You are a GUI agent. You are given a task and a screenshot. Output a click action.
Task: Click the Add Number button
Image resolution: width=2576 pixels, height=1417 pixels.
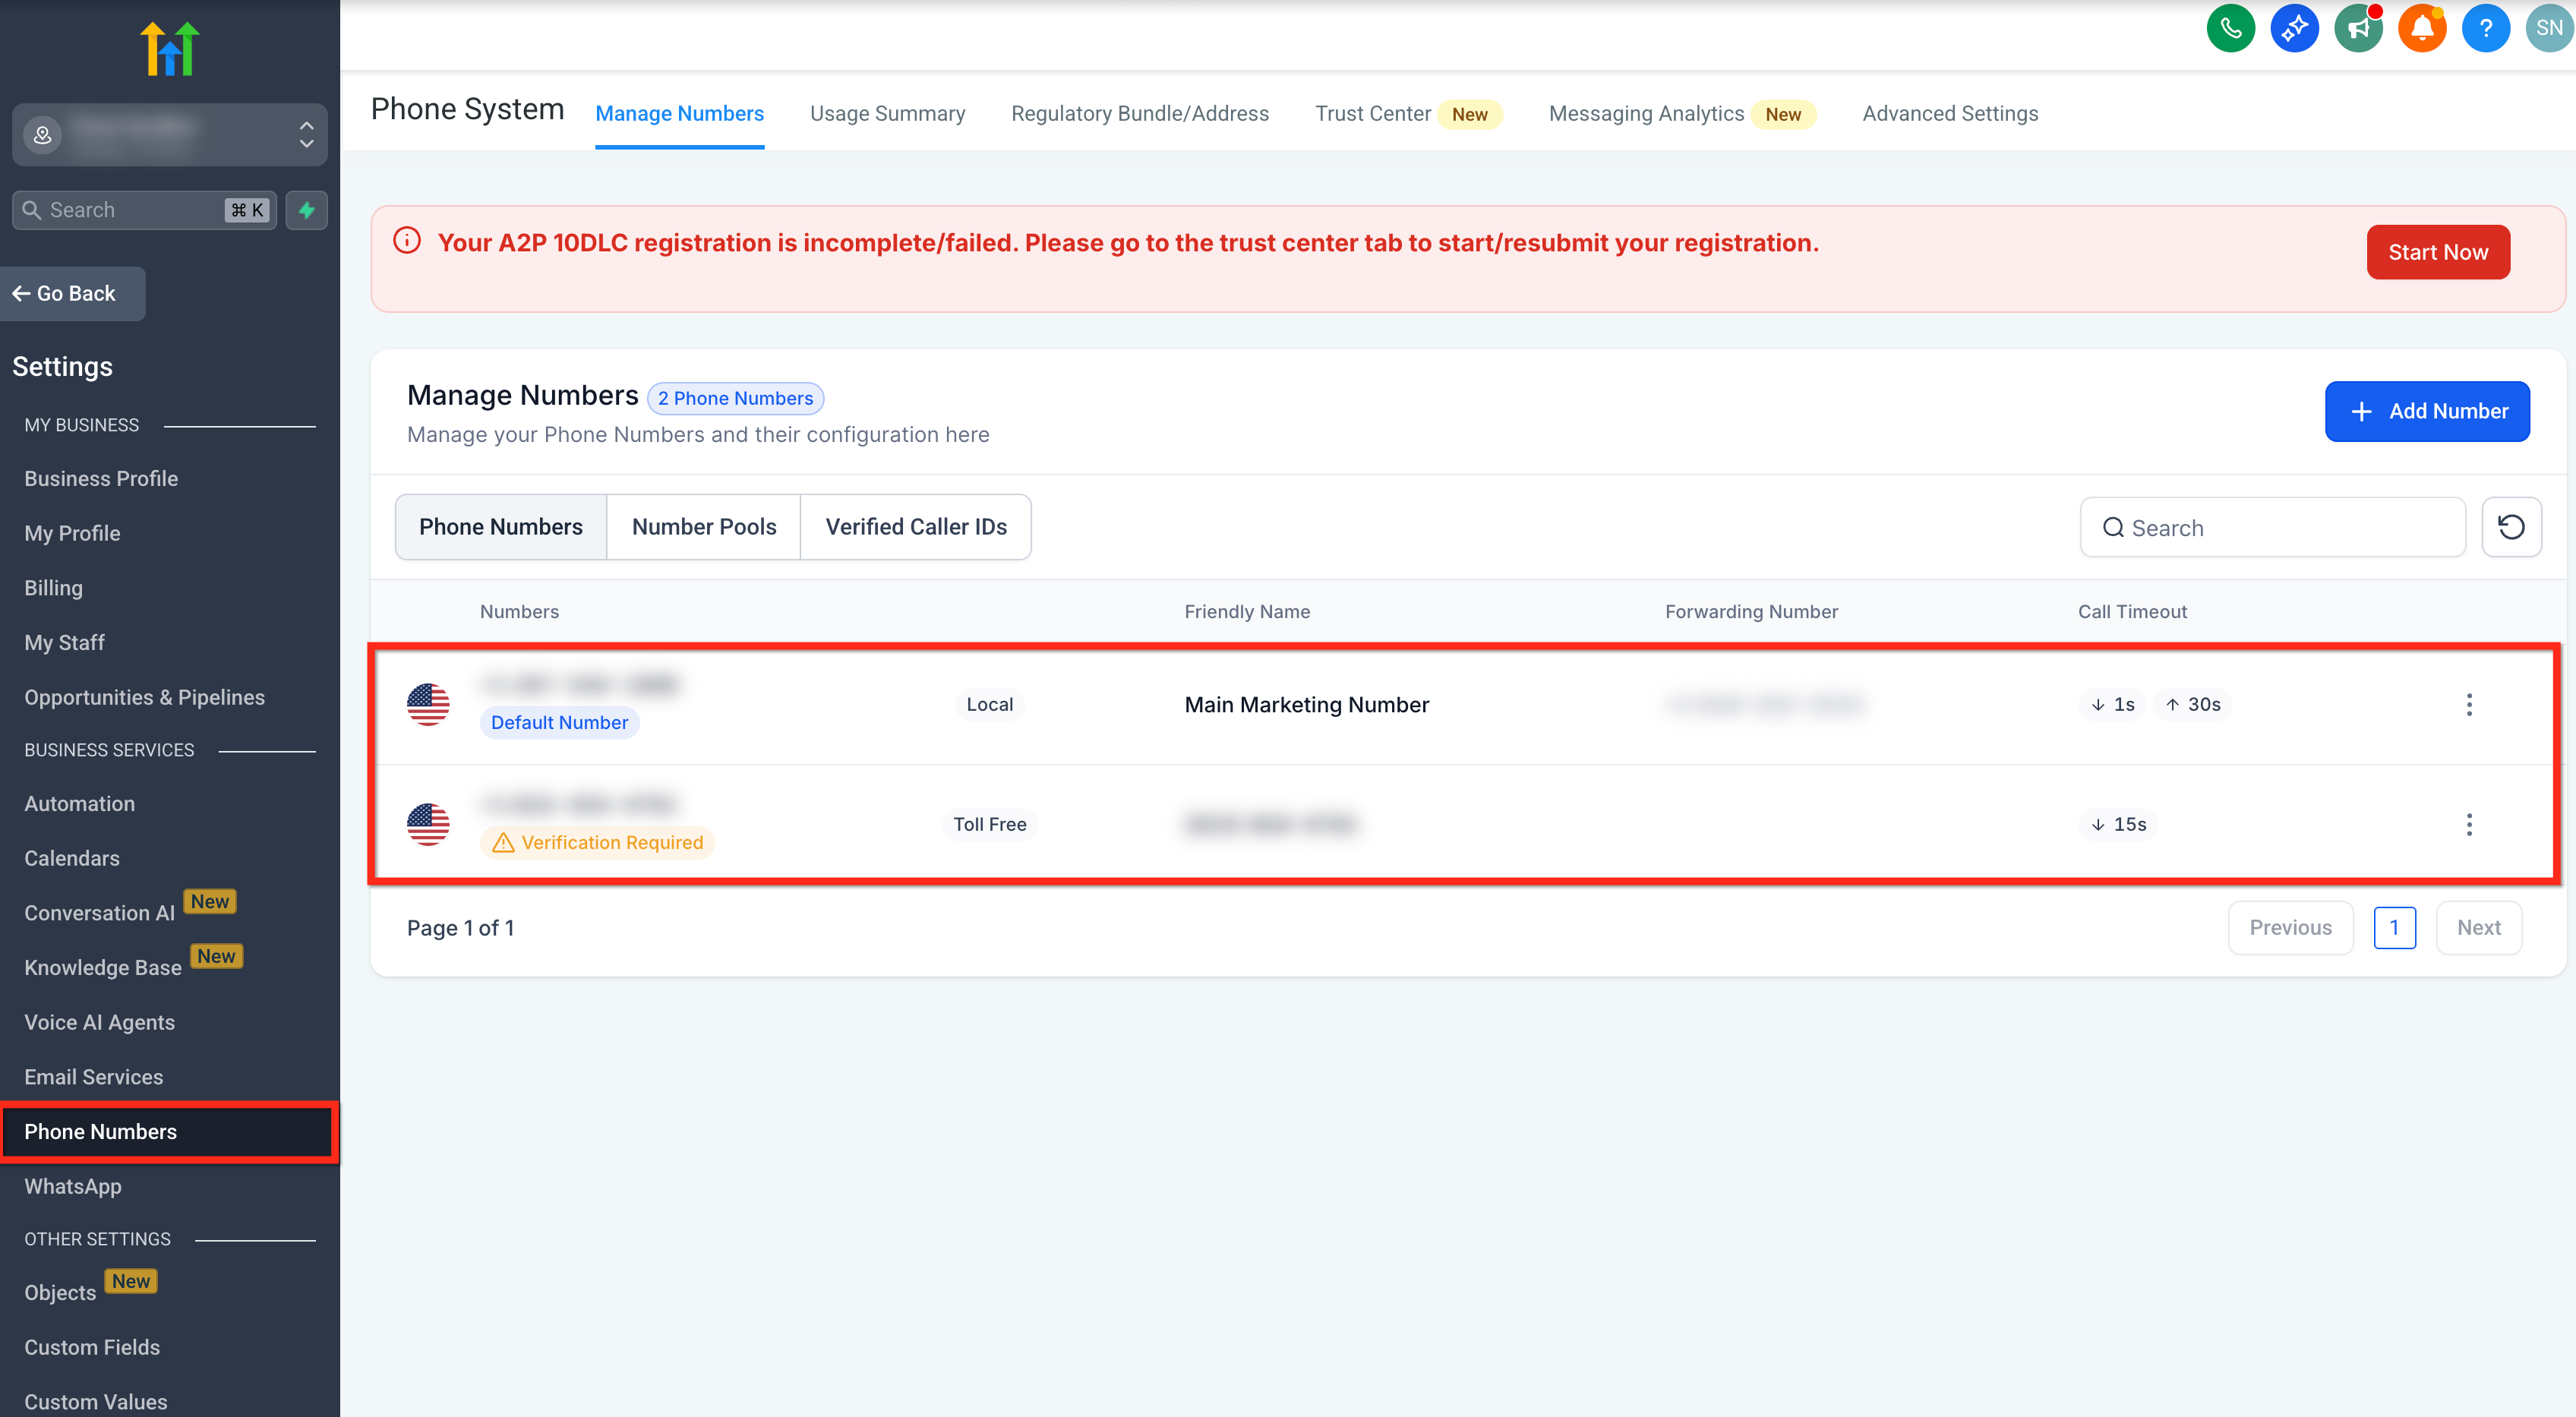[2426, 411]
